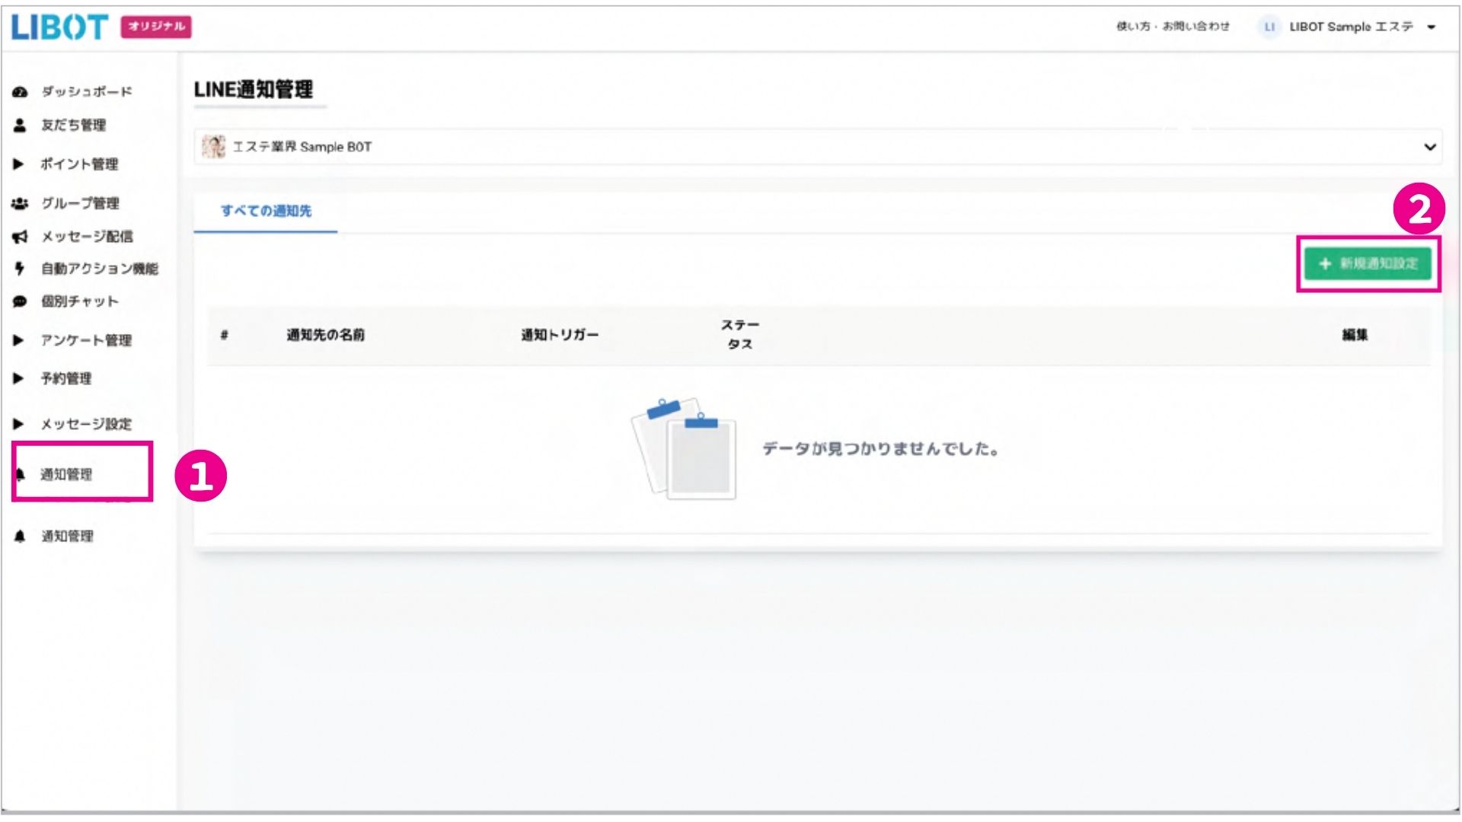
Task: Click the individual chat bubble icon
Action: 20,301
